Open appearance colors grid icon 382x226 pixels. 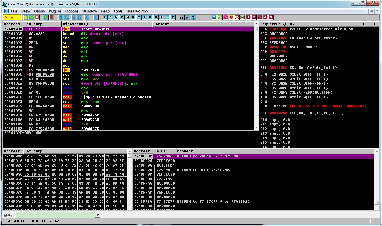(187, 17)
